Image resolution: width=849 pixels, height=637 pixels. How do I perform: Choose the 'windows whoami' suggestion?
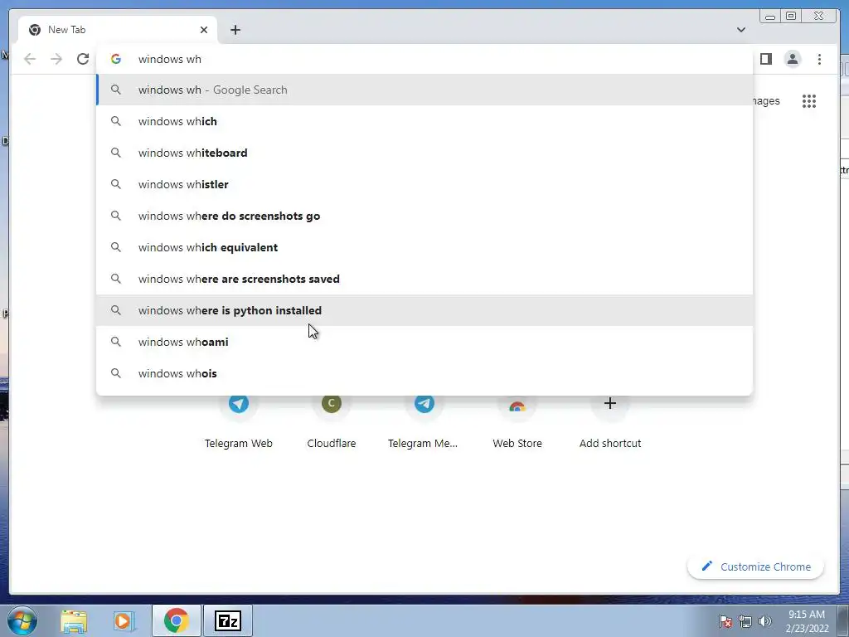click(424, 342)
